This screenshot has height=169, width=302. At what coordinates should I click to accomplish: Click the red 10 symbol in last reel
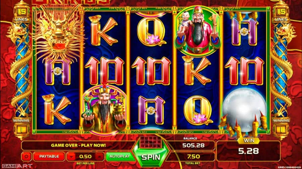244,71
